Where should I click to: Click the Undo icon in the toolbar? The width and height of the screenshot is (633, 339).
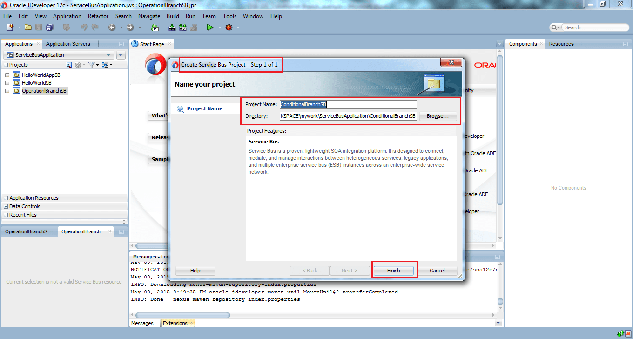pyautogui.click(x=83, y=27)
